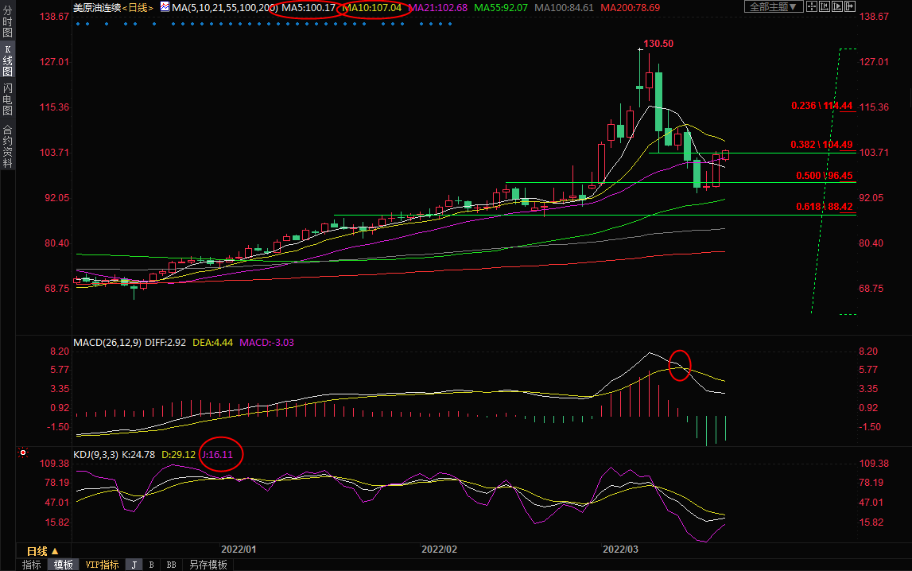Click the MA indicator chart icon
This screenshot has width=912, height=571.
point(165,7)
